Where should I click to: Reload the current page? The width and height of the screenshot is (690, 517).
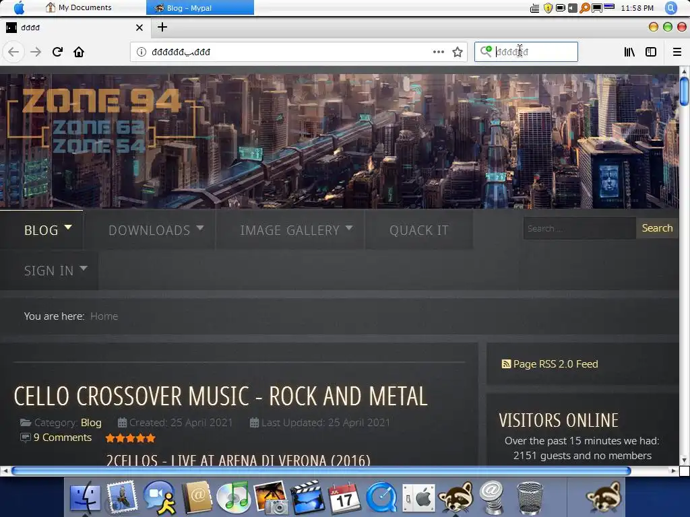tap(57, 52)
